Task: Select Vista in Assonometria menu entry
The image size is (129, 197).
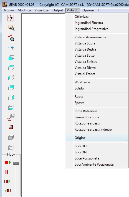Action: [x=90, y=37]
